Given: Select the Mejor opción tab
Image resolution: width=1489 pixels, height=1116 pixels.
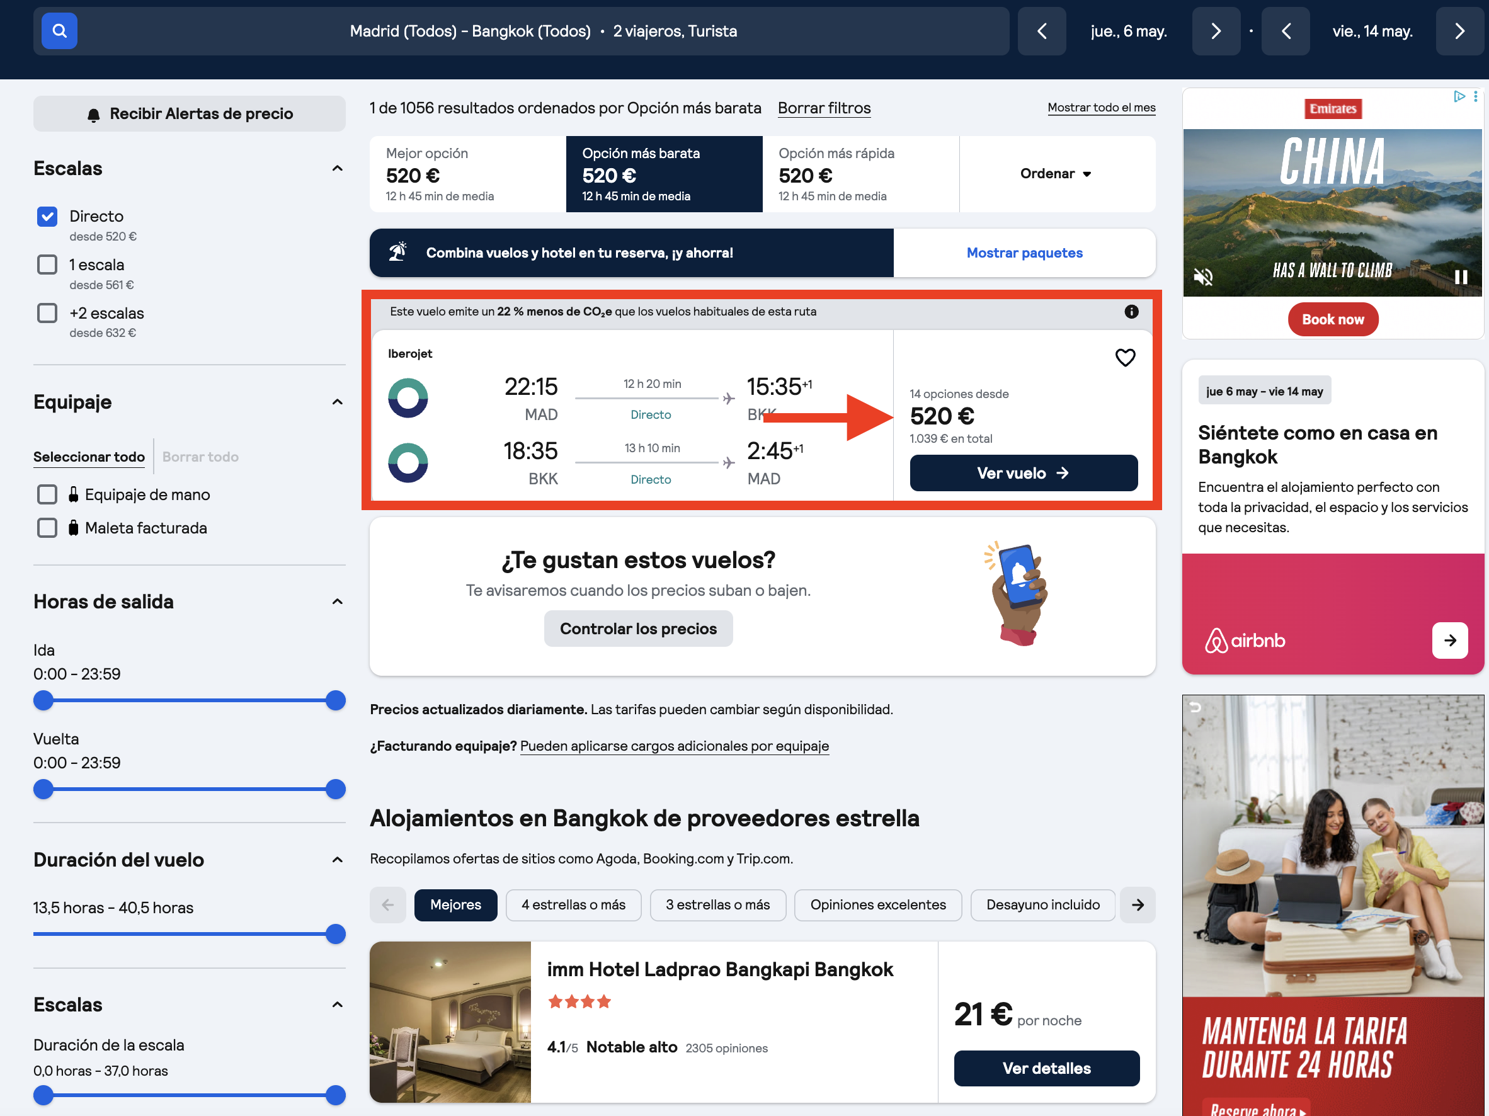Looking at the screenshot, I should tap(468, 174).
